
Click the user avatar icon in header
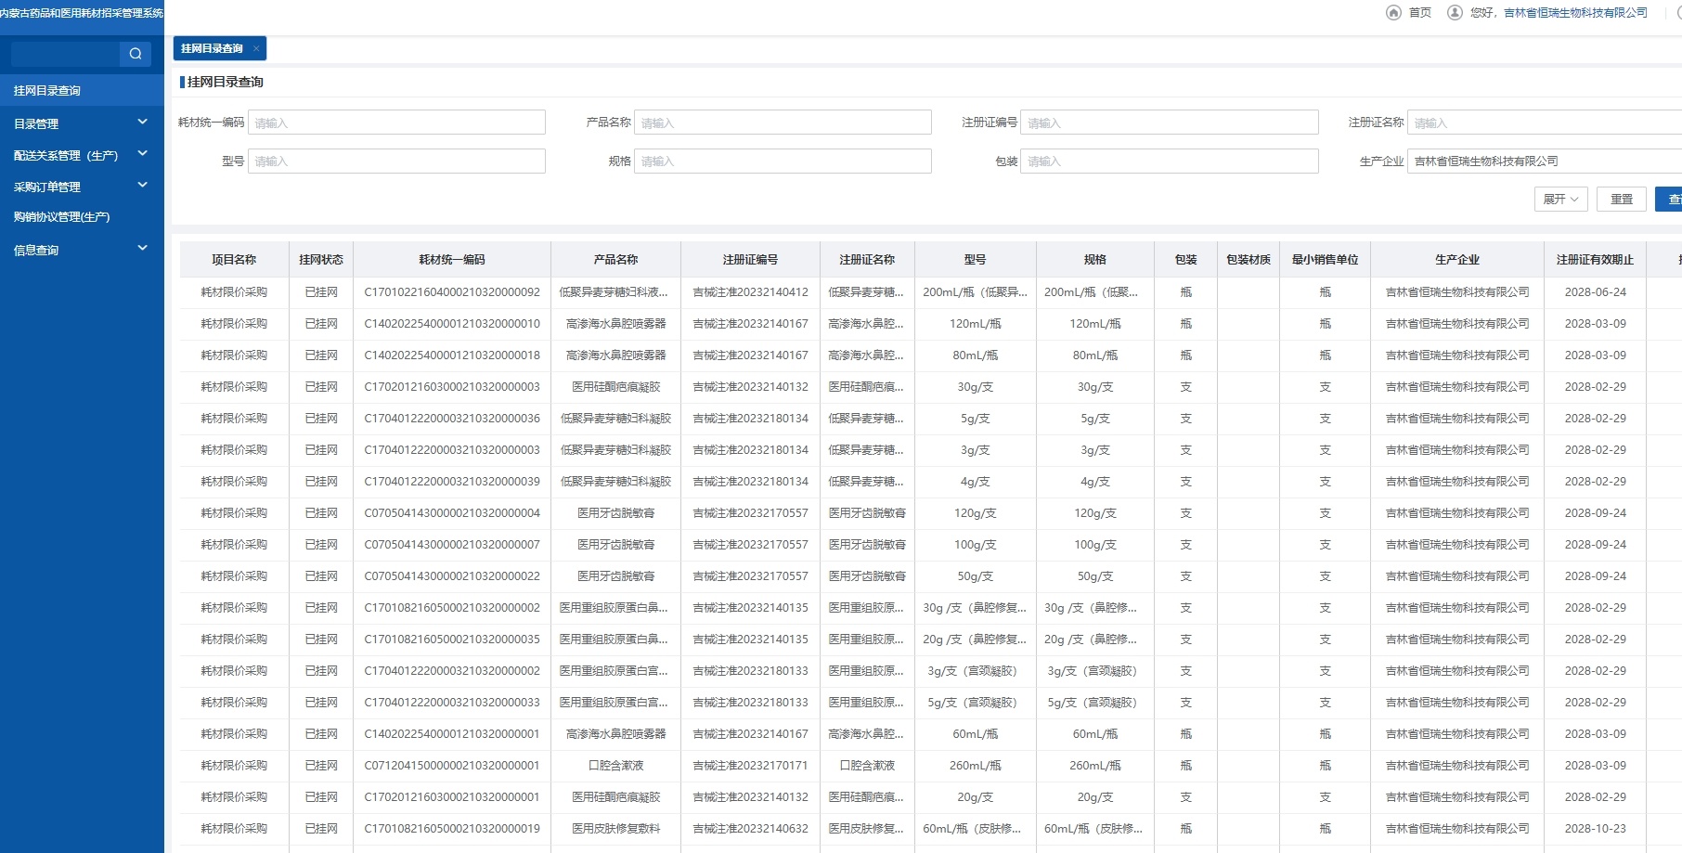(x=1455, y=12)
